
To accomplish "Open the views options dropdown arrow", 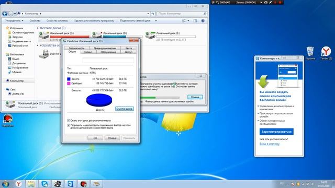I will coord(188,21).
